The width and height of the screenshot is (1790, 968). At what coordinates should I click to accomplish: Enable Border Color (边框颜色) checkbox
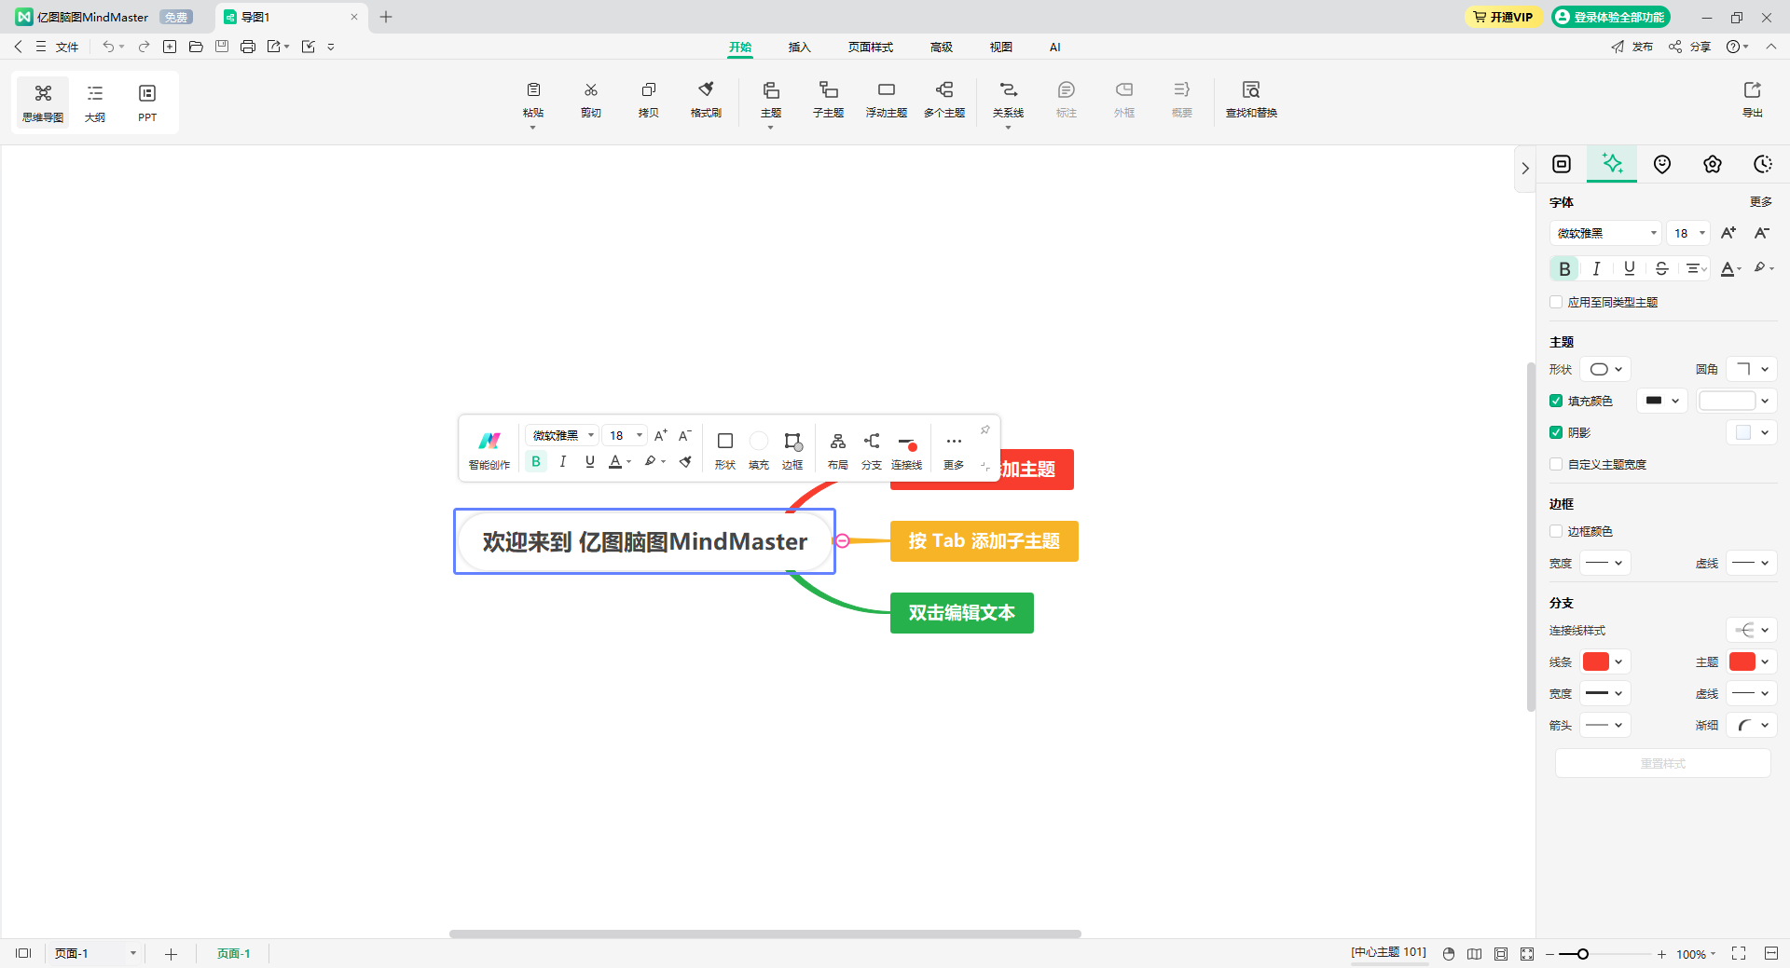coord(1556,531)
